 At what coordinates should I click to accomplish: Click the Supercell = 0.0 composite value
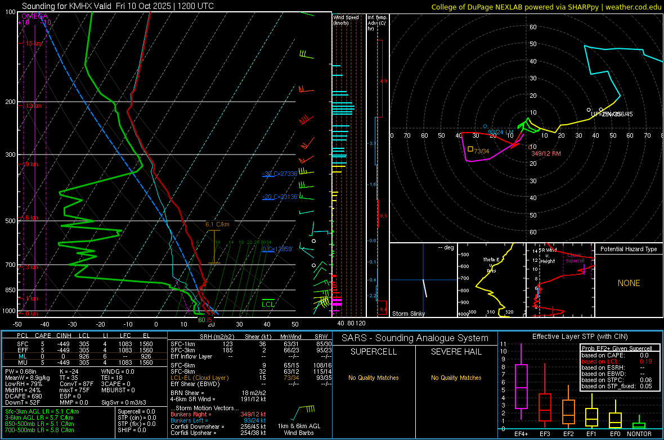tap(136, 411)
